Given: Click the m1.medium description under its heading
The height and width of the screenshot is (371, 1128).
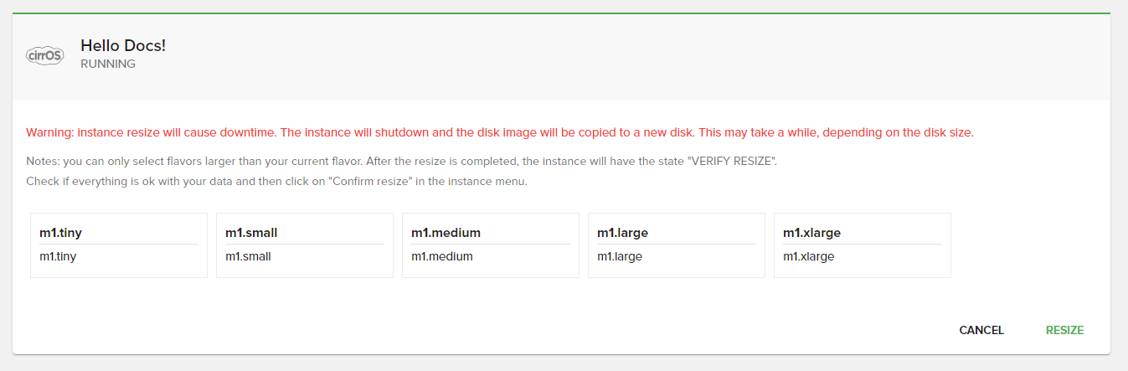Looking at the screenshot, I should 442,256.
